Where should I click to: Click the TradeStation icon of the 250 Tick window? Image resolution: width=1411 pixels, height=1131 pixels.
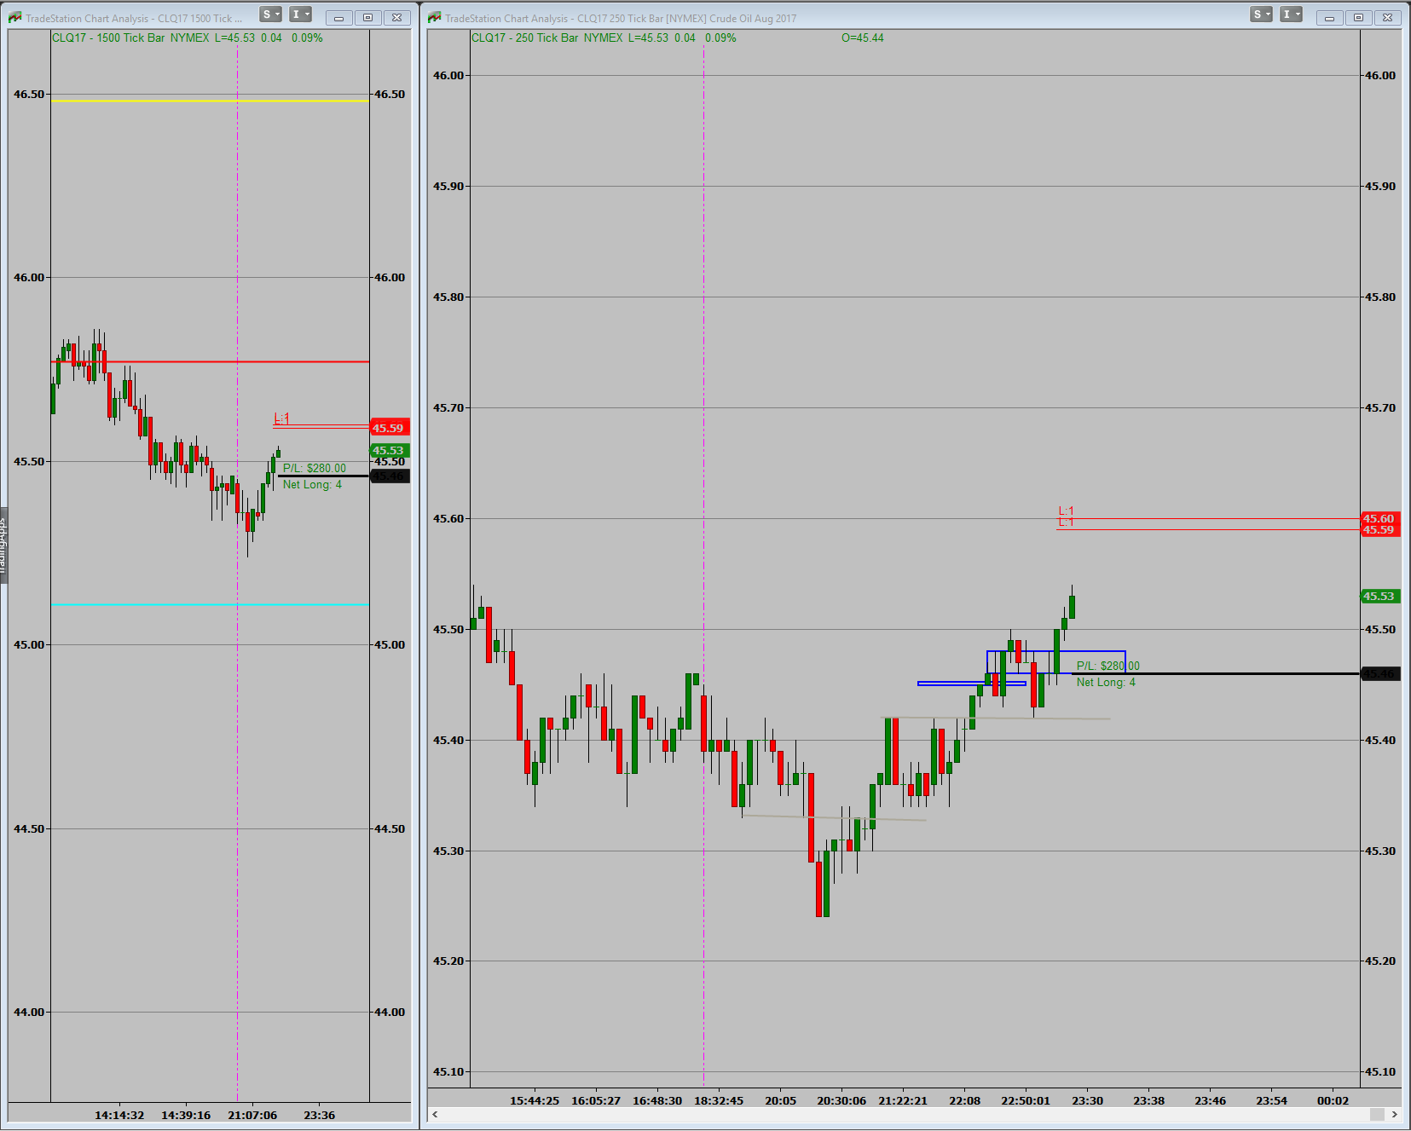click(434, 17)
